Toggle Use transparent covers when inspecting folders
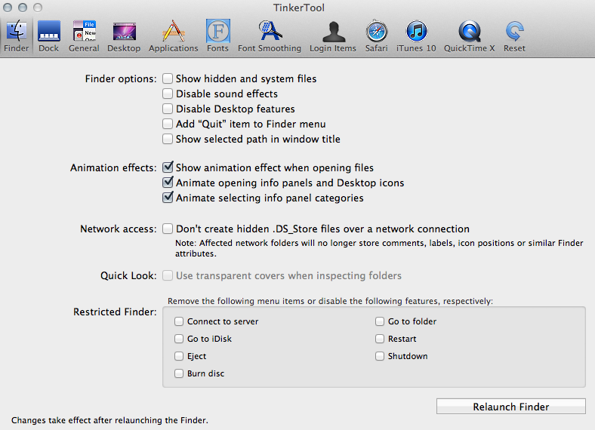Image resolution: width=595 pixels, height=430 pixels. [x=168, y=275]
